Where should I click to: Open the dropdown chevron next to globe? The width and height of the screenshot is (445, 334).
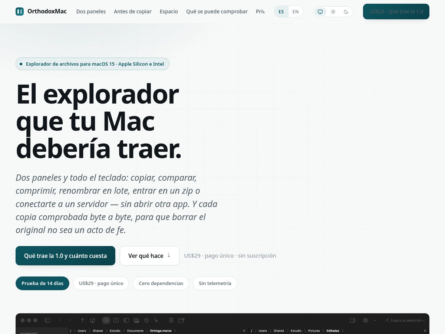[x=375, y=320]
